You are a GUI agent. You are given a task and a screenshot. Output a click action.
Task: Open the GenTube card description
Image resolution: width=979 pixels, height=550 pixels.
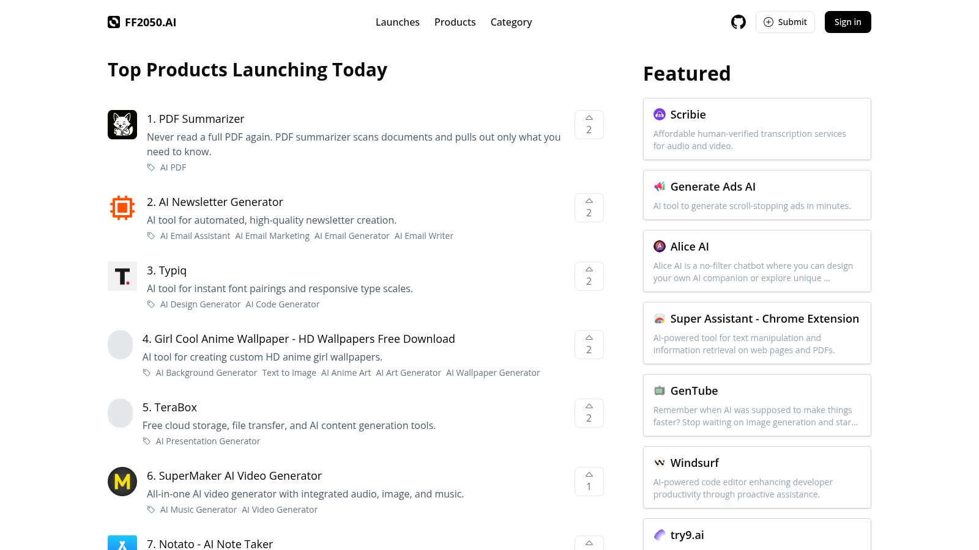coord(756,416)
